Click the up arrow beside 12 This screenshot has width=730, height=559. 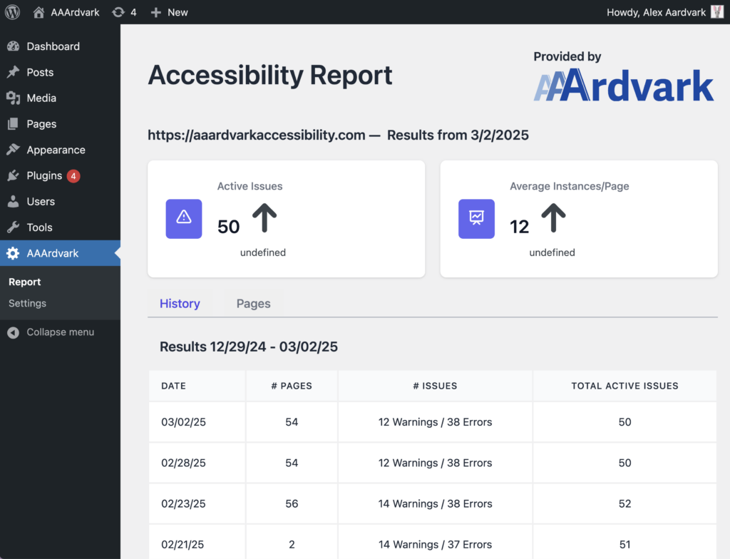point(553,217)
